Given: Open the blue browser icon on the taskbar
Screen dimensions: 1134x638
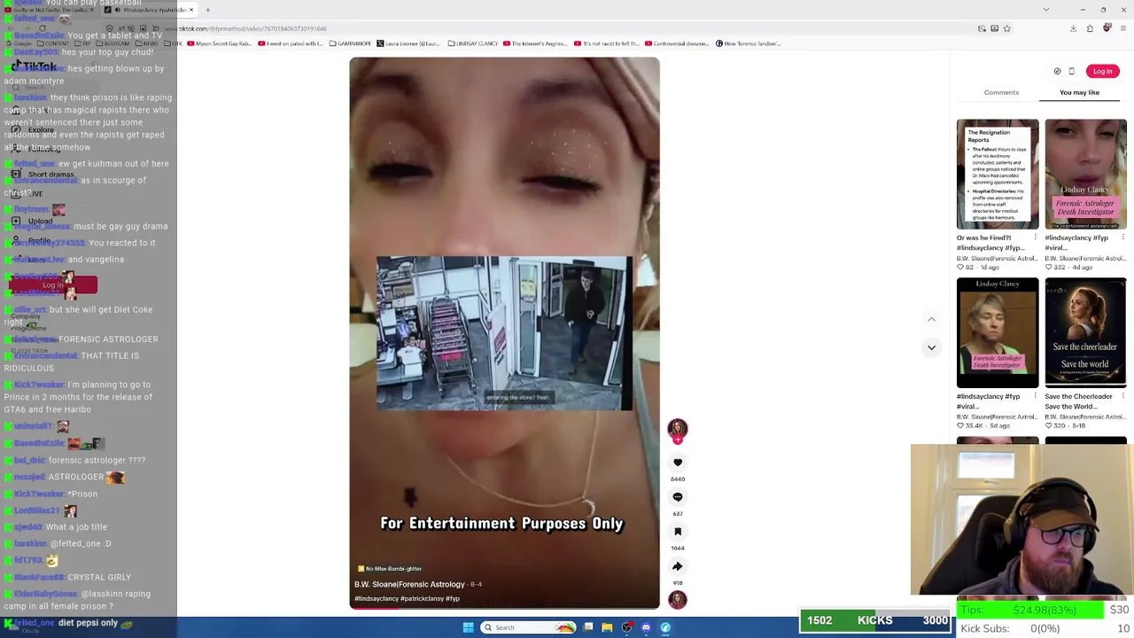Looking at the screenshot, I should tap(665, 627).
